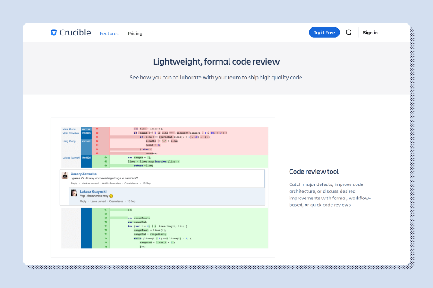433x288 pixels.
Task: Click Mark as unread on first comment
Action: [90, 183]
